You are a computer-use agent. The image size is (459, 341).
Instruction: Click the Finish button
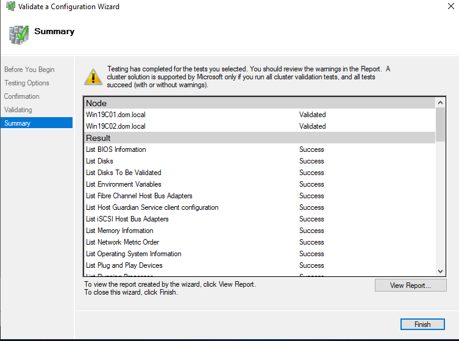pos(422,325)
